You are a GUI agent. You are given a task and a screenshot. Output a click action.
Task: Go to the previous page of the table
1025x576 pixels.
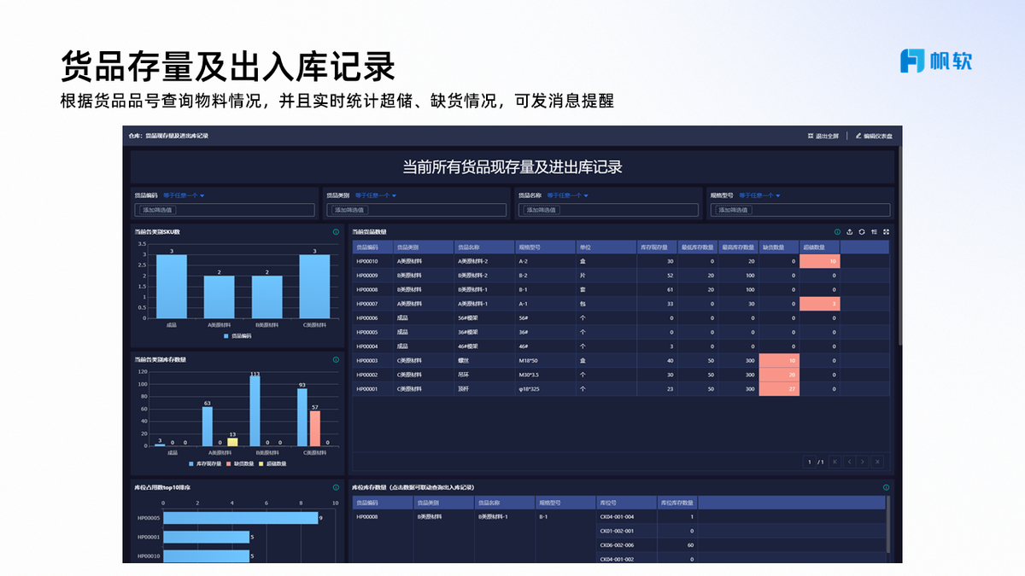click(848, 462)
